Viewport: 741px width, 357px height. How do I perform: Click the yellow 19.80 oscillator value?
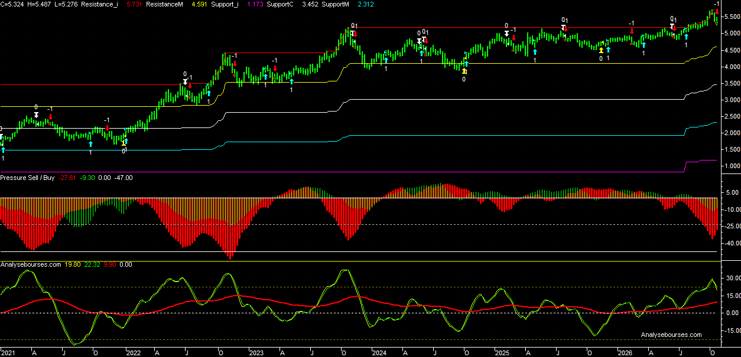pos(73,265)
